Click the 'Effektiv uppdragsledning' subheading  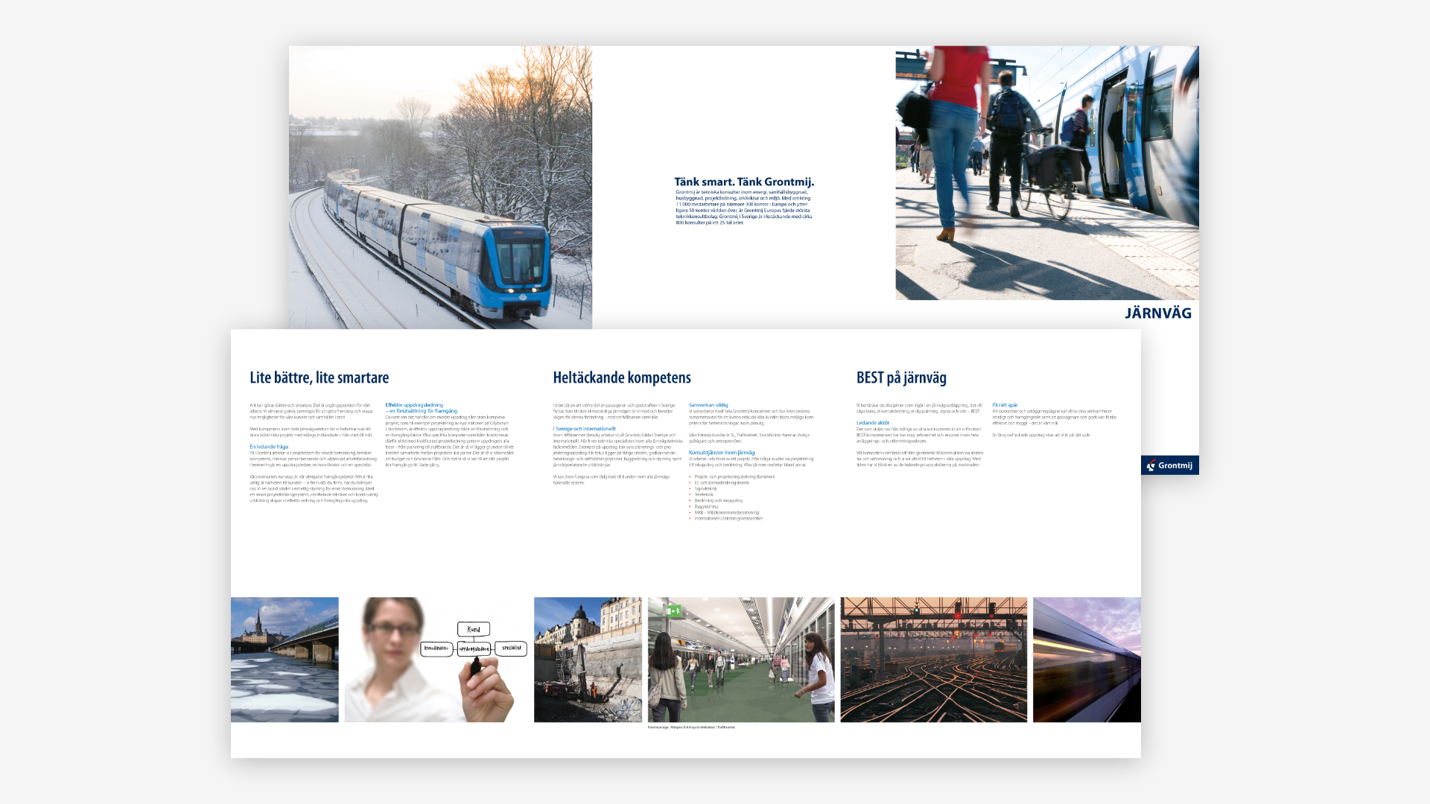[414, 405]
